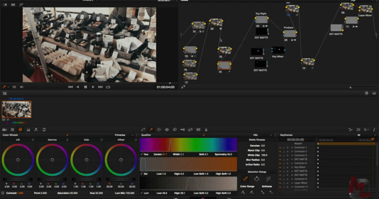Disable the Sat qualifier checkbox
The width and height of the screenshot is (379, 199).
tap(142, 174)
